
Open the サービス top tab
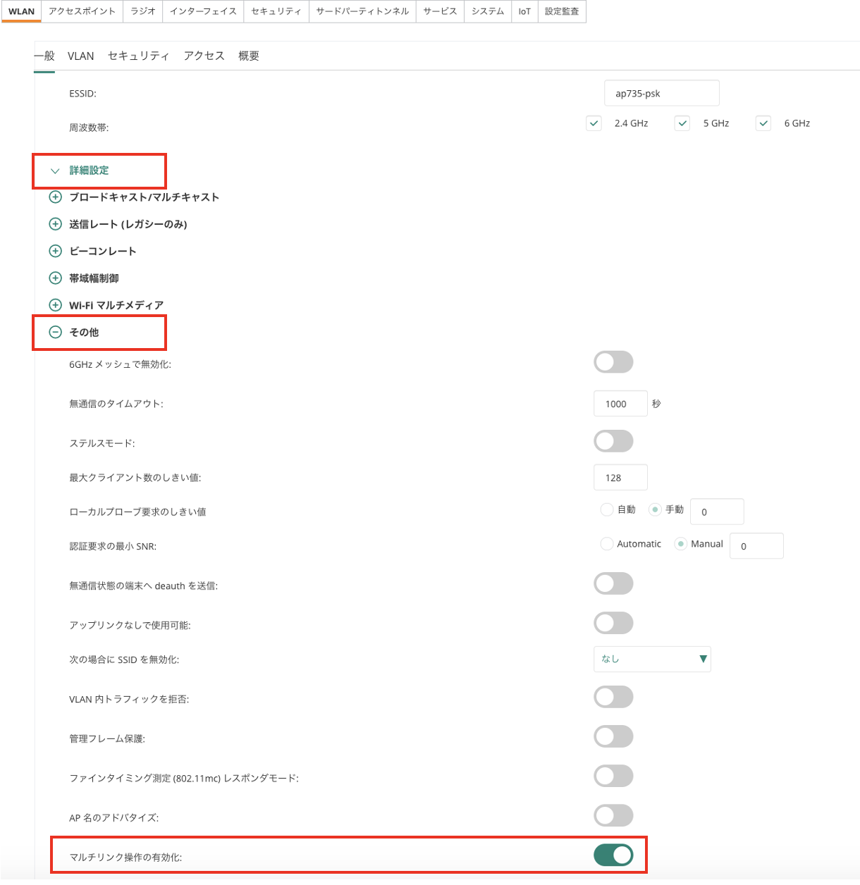pyautogui.click(x=440, y=11)
